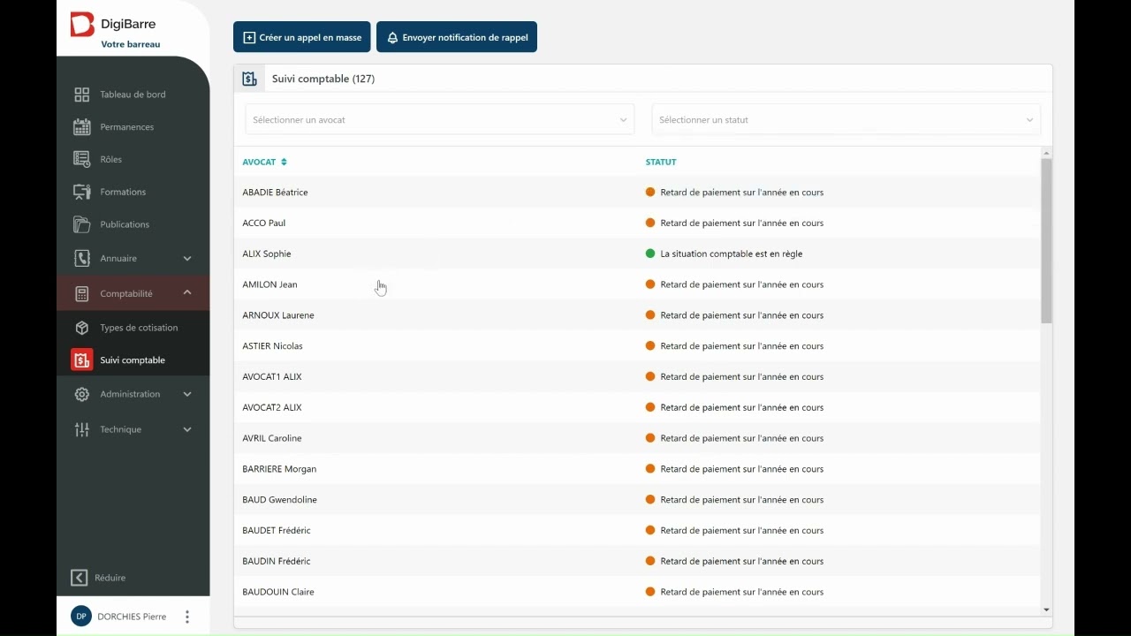1131x636 pixels.
Task: Expand the Administration submenu chevron
Action: (187, 395)
